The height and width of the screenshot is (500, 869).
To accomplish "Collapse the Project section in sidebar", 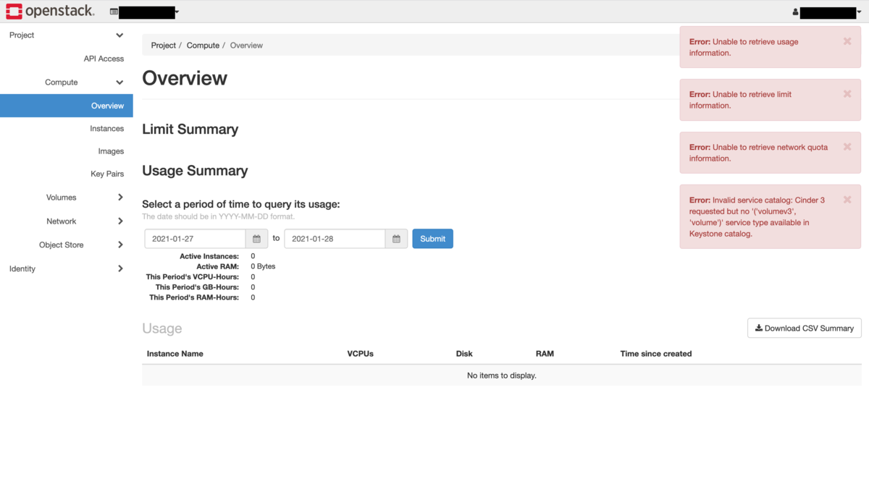I will coord(119,35).
